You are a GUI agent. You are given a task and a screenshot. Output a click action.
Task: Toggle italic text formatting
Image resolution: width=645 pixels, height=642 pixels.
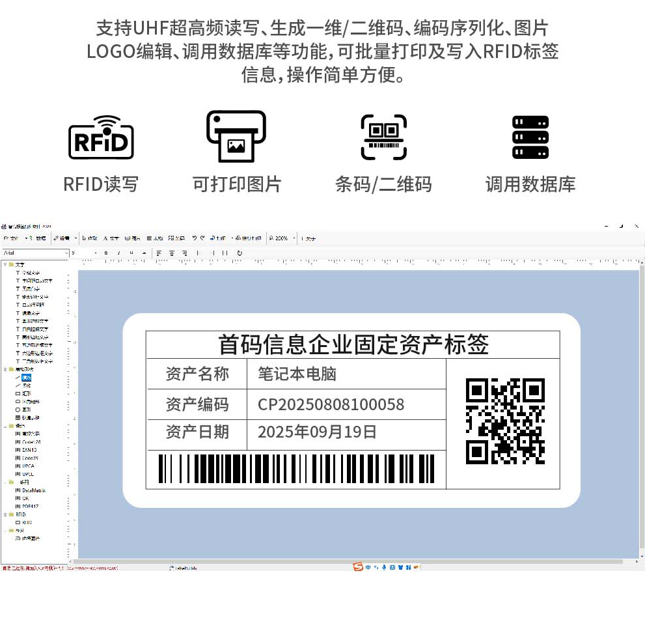pos(118,253)
